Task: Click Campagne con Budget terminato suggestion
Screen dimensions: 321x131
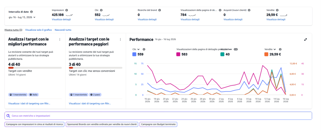Action: click(x=158, y=124)
